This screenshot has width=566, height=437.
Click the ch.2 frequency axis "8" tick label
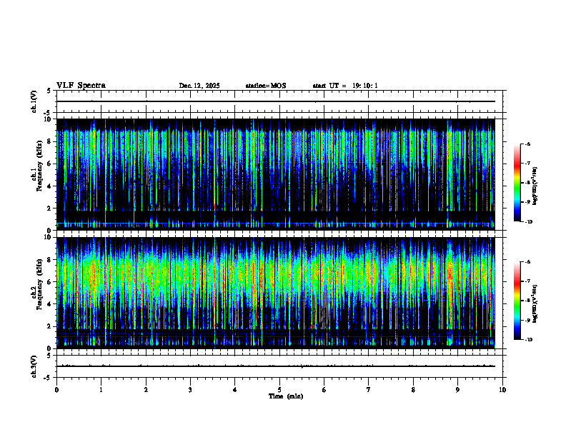pos(49,260)
